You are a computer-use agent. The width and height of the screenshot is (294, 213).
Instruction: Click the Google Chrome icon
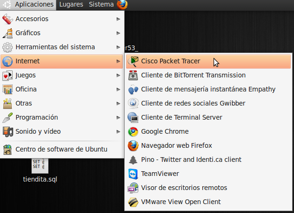(x=133, y=132)
